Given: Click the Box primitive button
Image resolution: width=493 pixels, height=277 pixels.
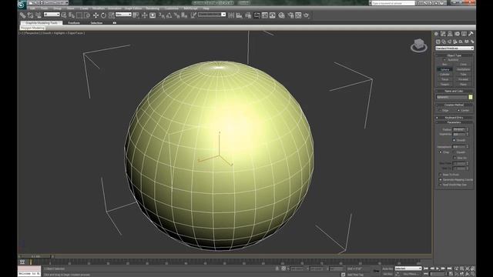Looking at the screenshot, I should click(444, 65).
